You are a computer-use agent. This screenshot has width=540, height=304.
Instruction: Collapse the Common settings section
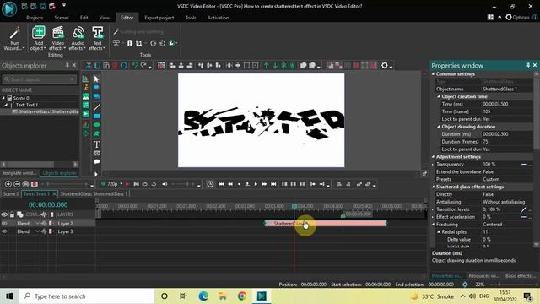434,74
